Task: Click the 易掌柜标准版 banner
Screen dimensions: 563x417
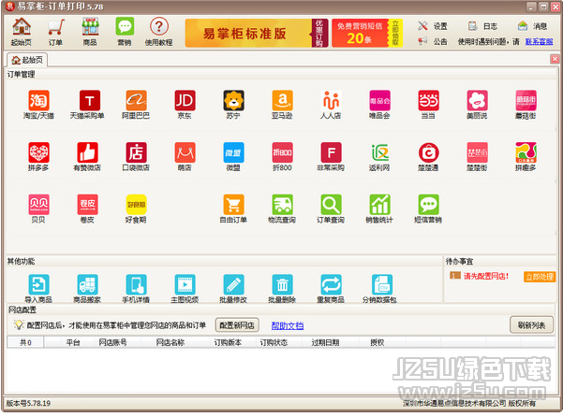Action: point(257,34)
